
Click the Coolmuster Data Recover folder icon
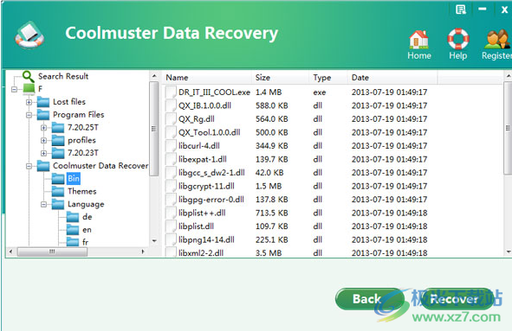pos(43,166)
